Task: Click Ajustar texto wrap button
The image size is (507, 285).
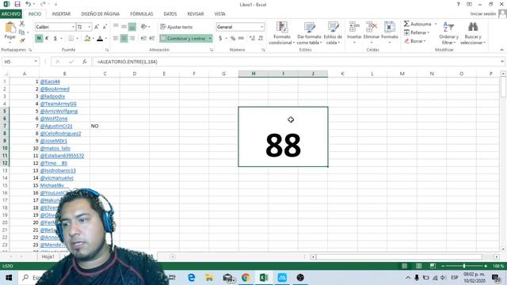Action: 176,27
